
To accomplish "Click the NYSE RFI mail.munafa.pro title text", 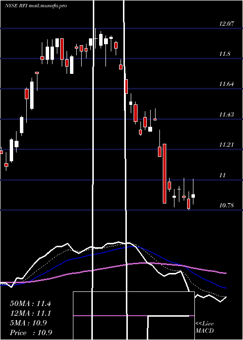I will (x=36, y=6).
